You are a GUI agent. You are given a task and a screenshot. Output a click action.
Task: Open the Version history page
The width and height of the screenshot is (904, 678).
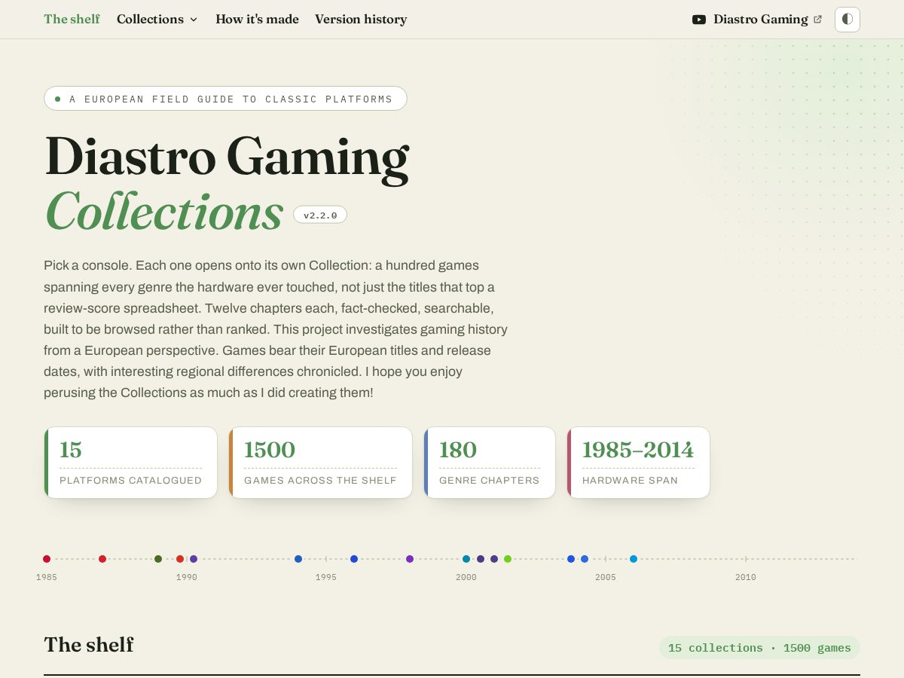361,20
